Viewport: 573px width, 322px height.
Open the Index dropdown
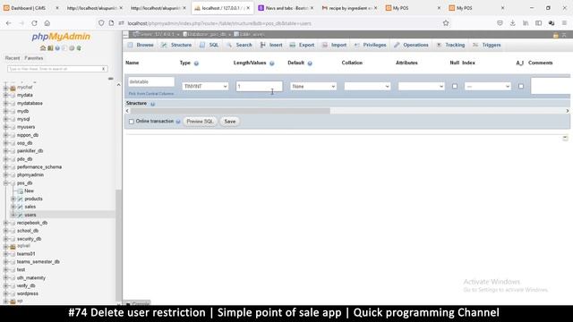(487, 86)
